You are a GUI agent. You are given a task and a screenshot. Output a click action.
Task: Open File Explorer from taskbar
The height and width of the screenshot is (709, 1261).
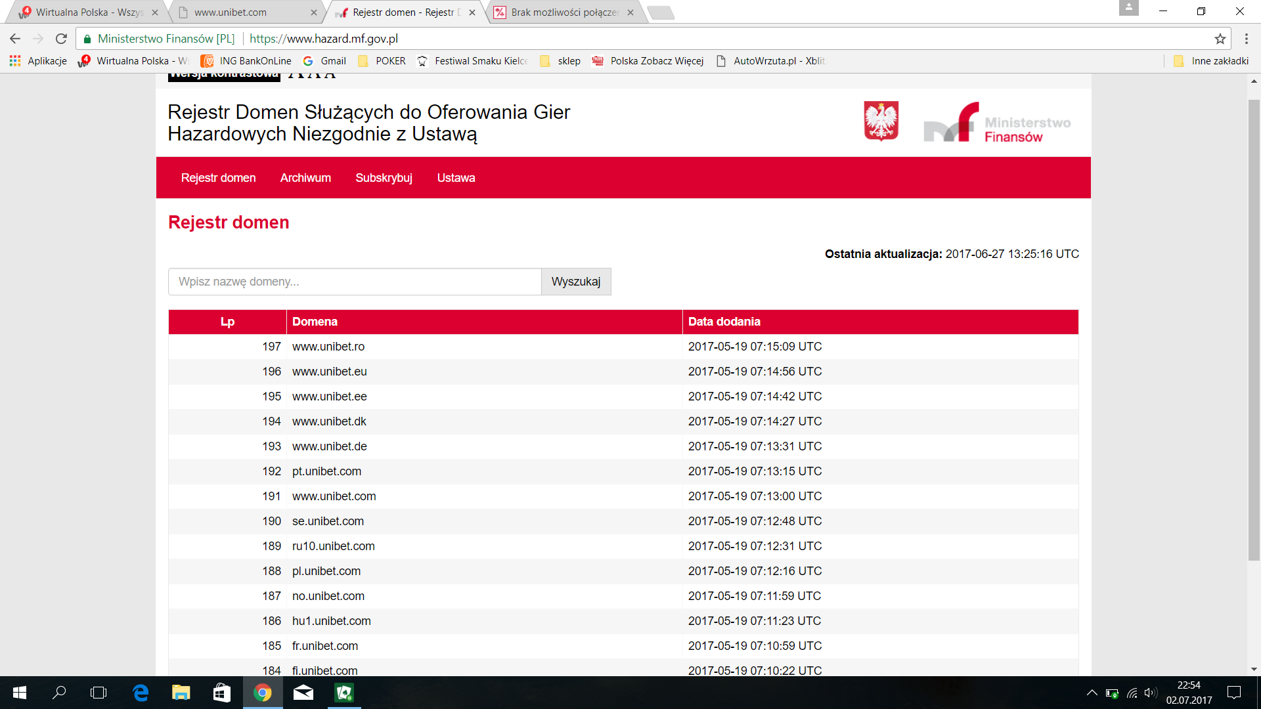(181, 693)
